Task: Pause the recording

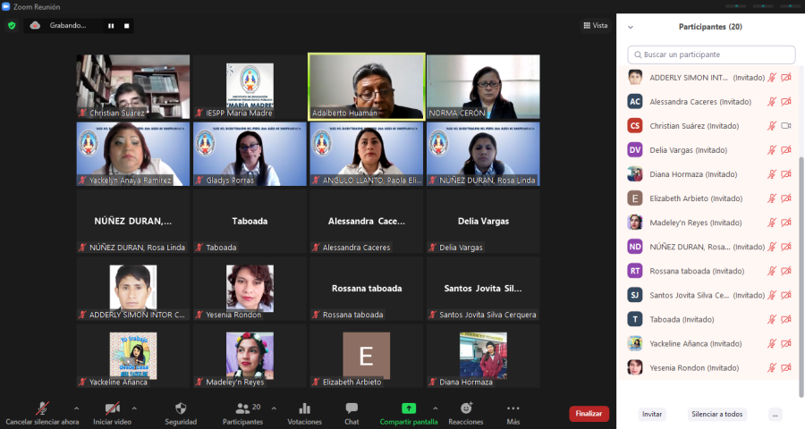Action: (x=111, y=26)
